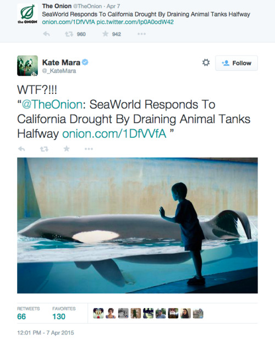Retweet The Onion's SeaWorld tweet
The height and width of the screenshot is (345, 275).
[69, 34]
